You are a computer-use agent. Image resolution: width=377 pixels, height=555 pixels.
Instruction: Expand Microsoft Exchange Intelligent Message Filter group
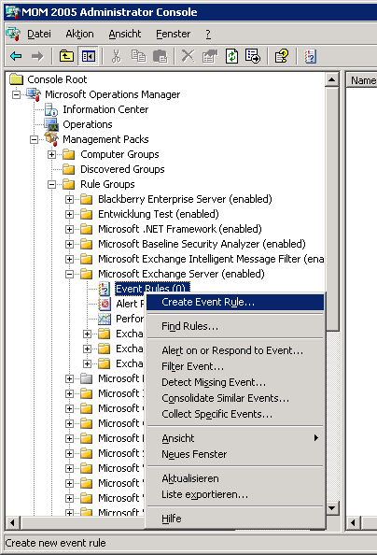69,259
